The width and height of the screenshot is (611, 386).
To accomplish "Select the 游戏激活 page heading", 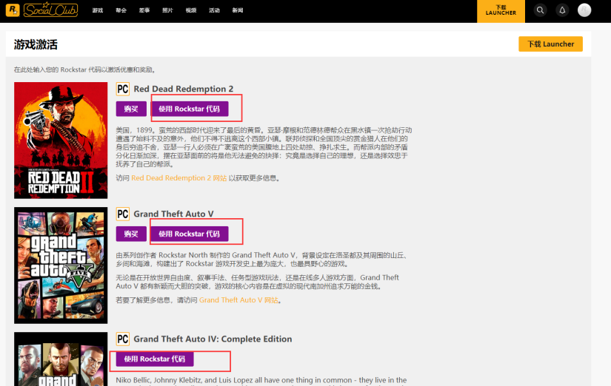I will pos(36,44).
